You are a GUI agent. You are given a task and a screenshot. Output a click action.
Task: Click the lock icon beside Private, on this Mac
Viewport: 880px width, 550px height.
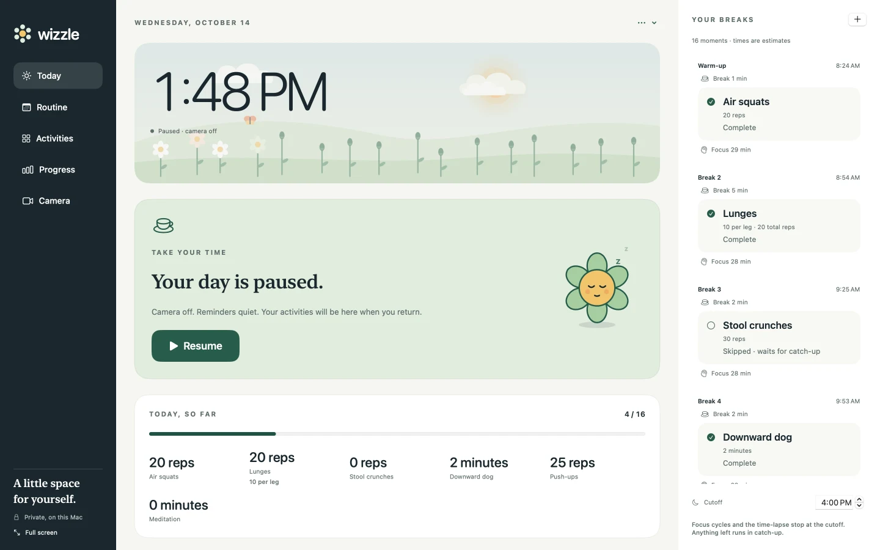click(16, 517)
